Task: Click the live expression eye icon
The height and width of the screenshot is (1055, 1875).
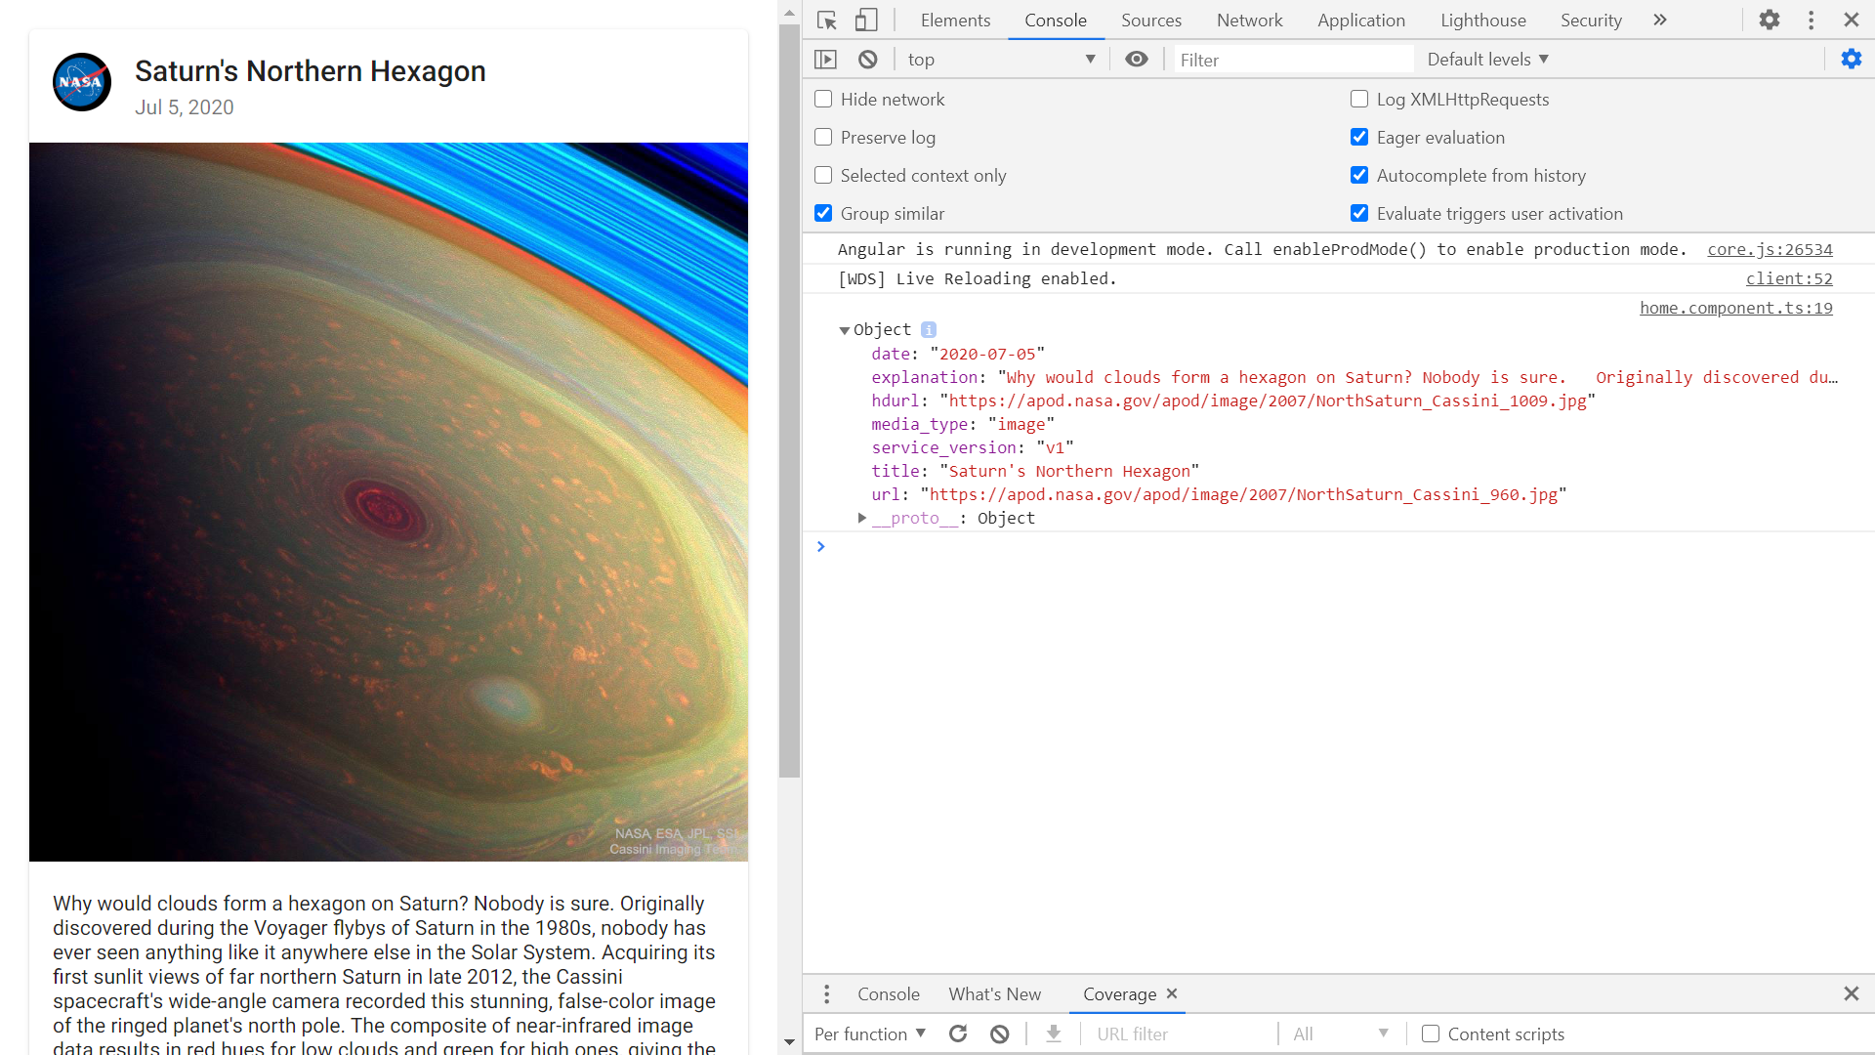Action: tap(1136, 60)
